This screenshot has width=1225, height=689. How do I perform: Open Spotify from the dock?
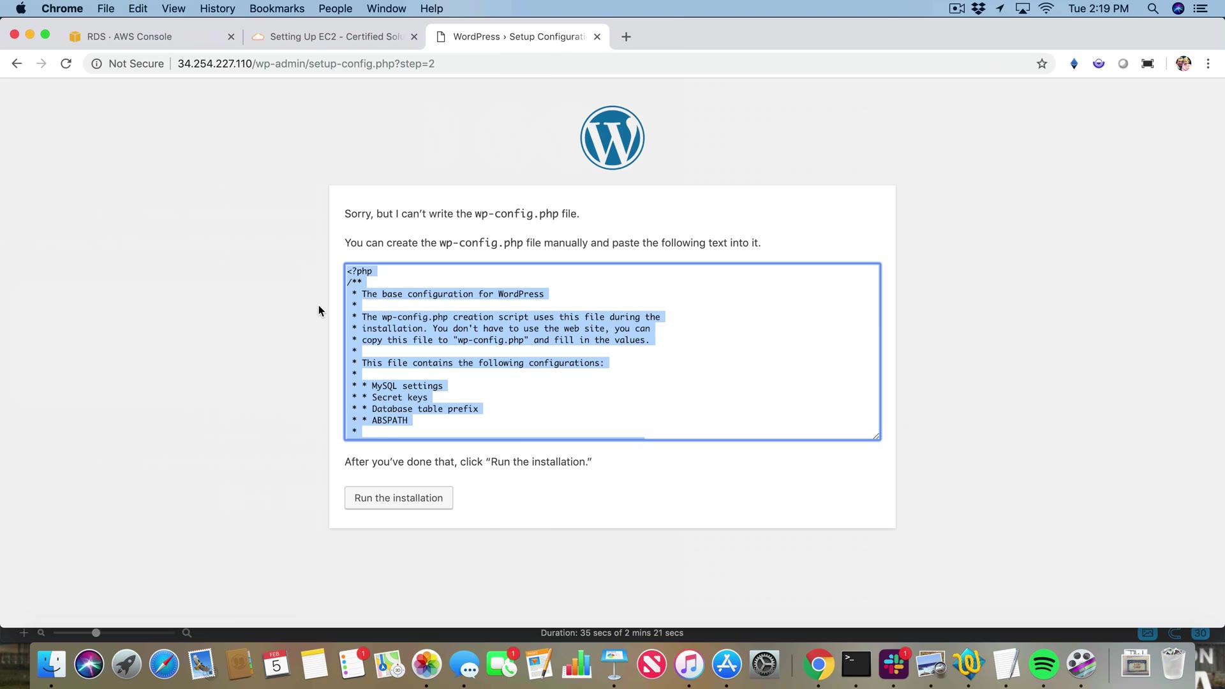(x=1044, y=665)
